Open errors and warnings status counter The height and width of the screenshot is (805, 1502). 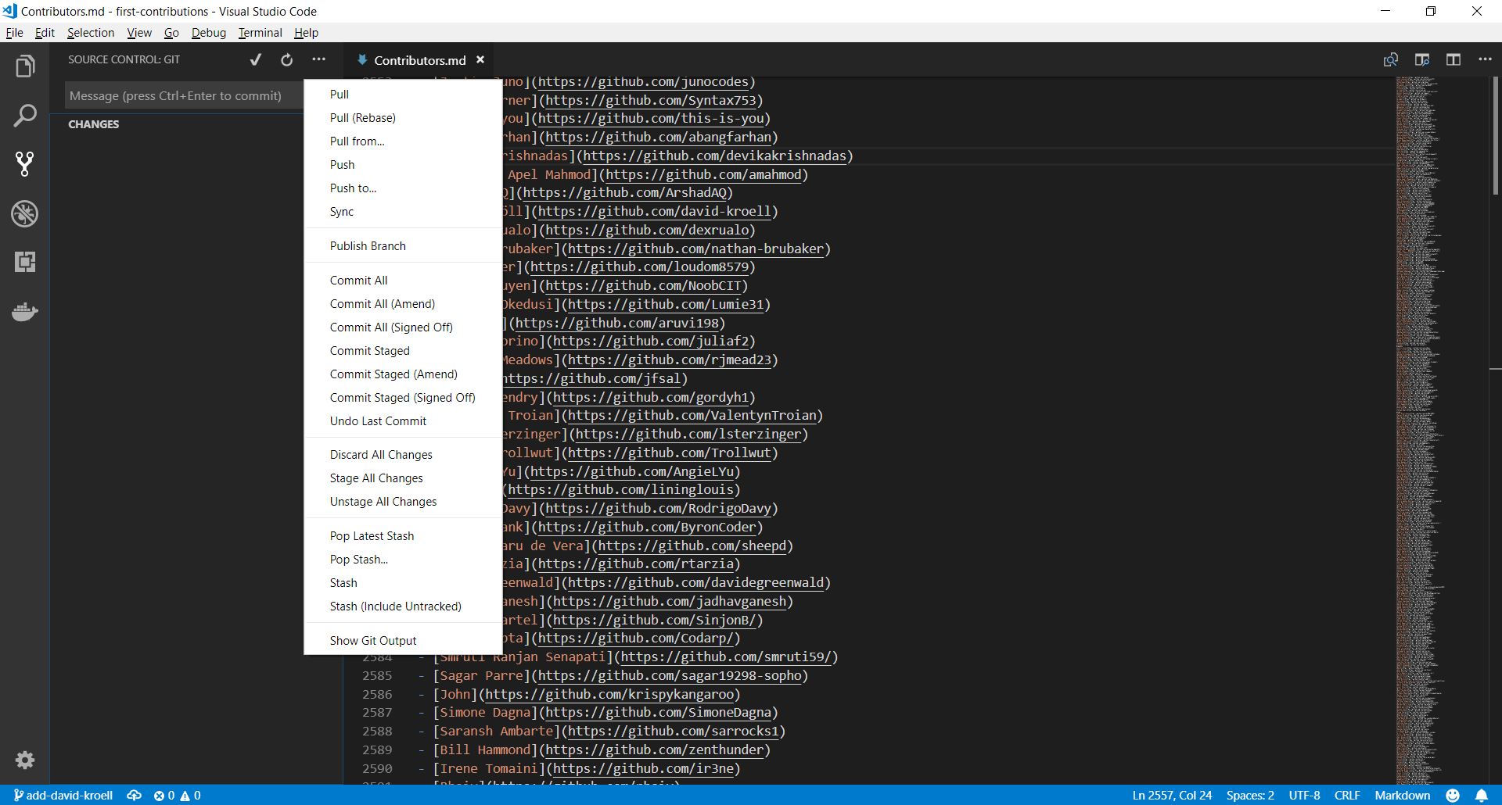178,795
